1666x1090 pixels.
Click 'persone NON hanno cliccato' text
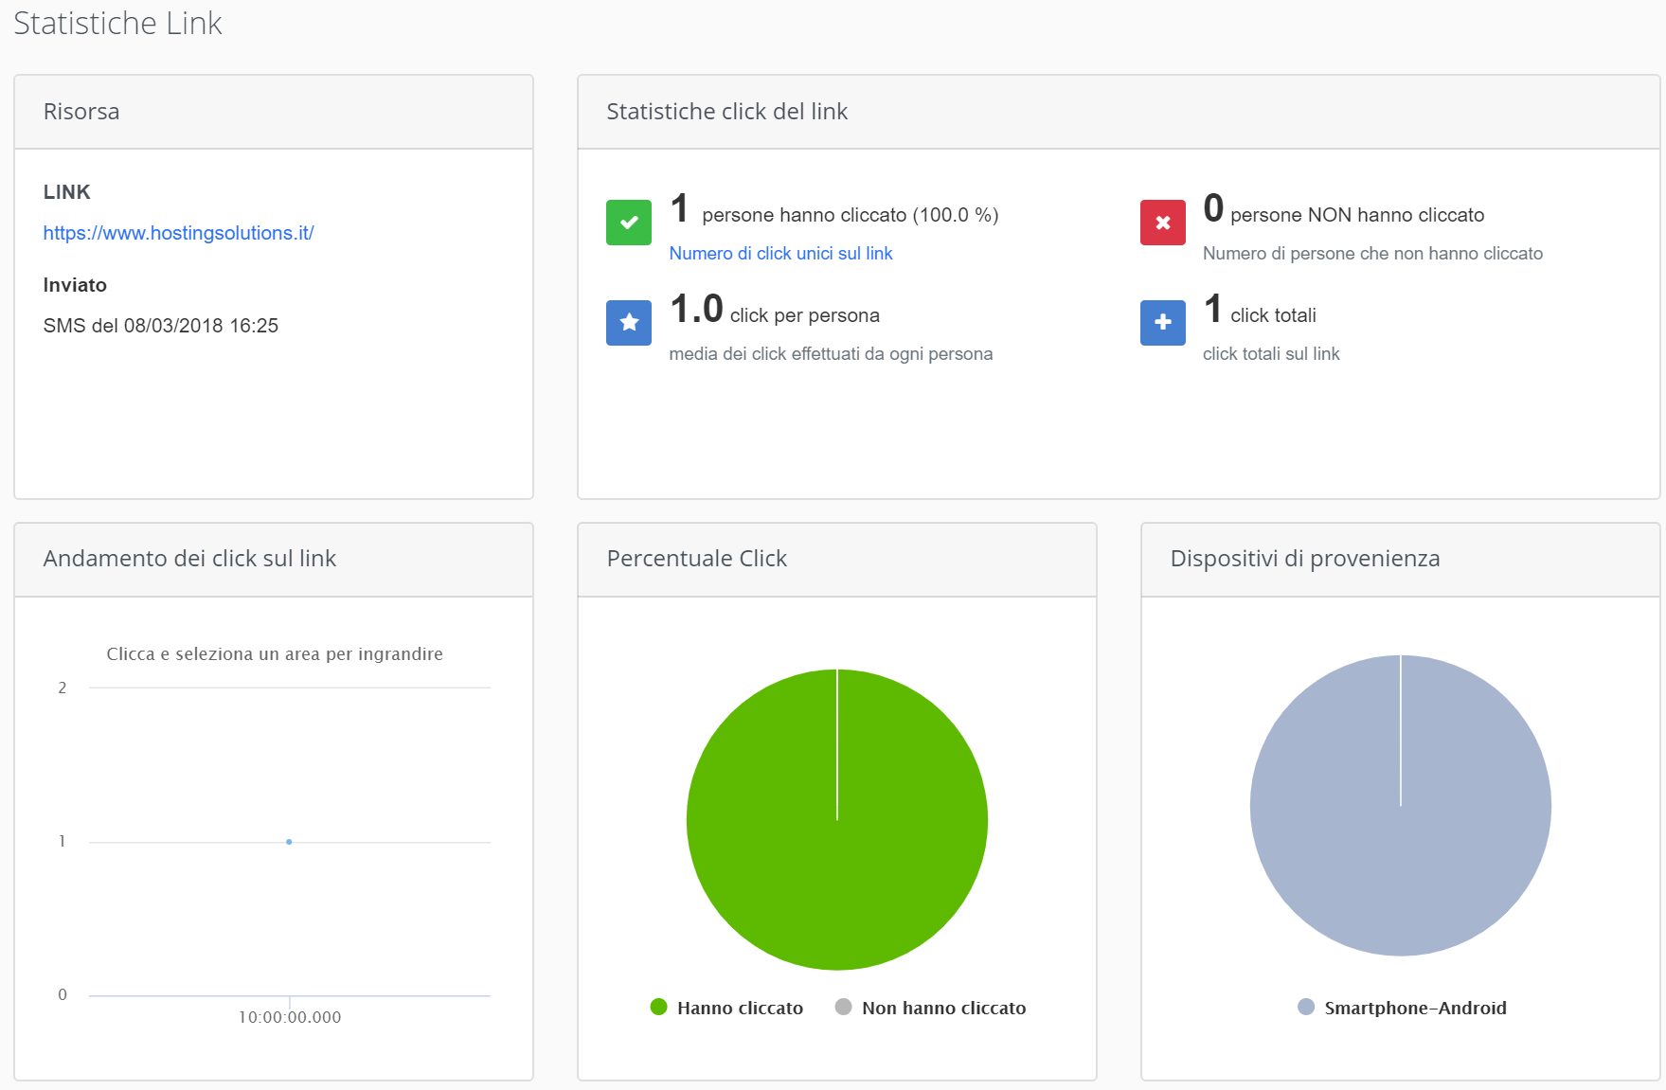click(x=1357, y=215)
